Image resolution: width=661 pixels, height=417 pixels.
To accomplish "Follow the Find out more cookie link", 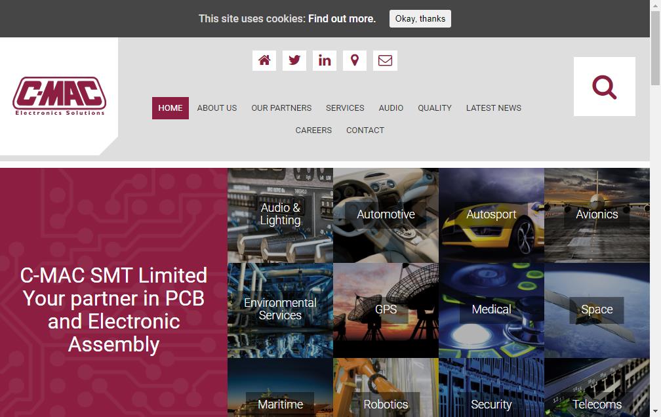I will click(x=342, y=18).
